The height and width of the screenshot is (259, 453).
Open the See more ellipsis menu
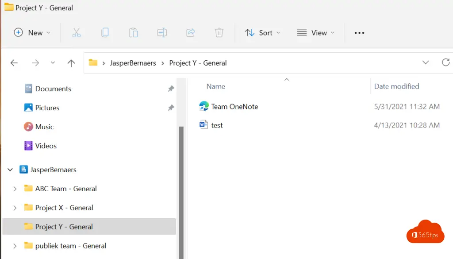click(x=359, y=32)
